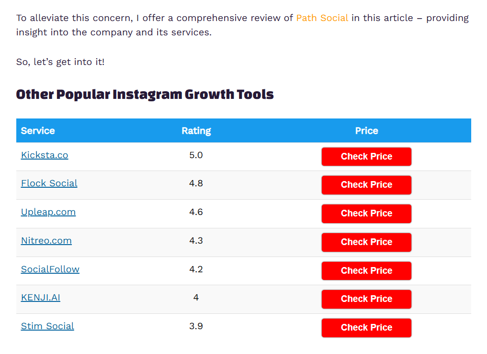The width and height of the screenshot is (487, 354).
Task: Check Price for Nitreo.com
Action: click(x=366, y=242)
